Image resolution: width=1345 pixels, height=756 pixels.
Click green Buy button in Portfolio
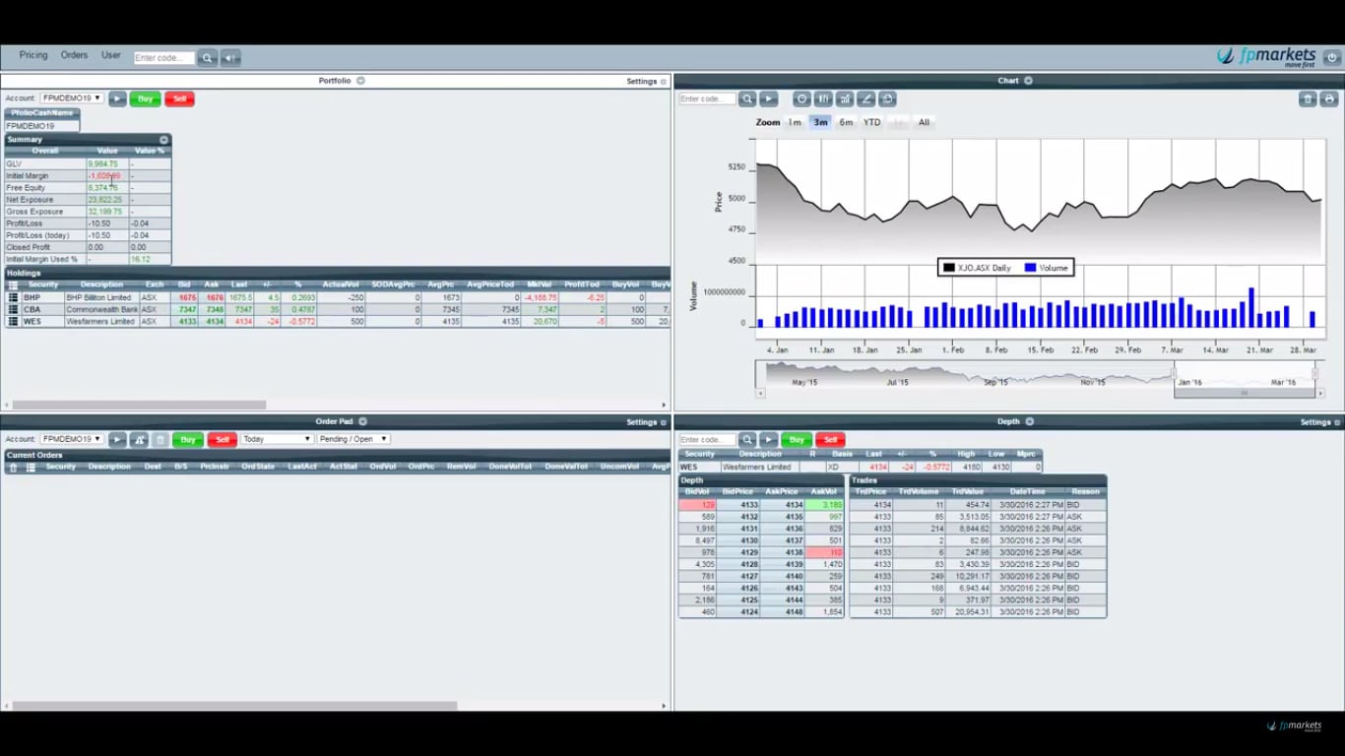145,98
